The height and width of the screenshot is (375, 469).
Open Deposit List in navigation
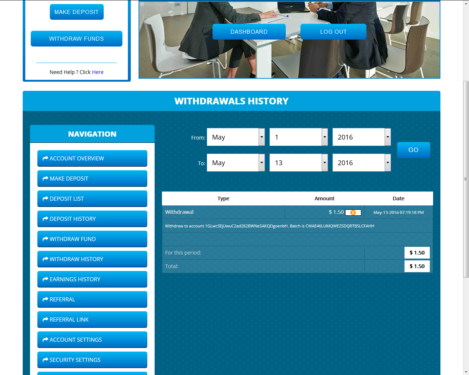coord(92,199)
